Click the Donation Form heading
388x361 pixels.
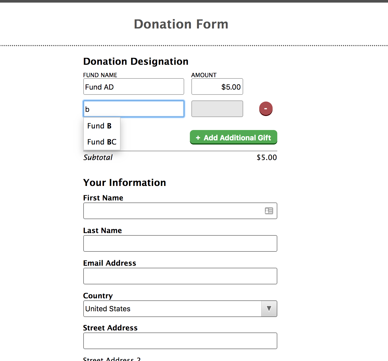coord(181,24)
